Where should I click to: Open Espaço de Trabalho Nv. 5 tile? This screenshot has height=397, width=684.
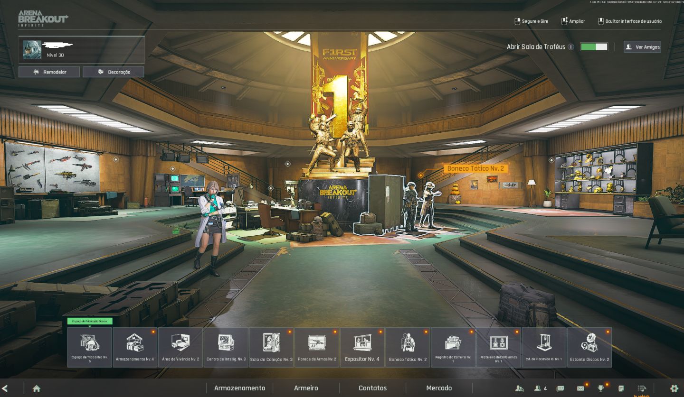89,347
